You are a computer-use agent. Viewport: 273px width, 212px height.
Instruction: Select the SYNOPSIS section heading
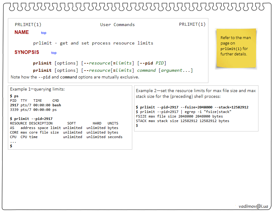point(27,52)
